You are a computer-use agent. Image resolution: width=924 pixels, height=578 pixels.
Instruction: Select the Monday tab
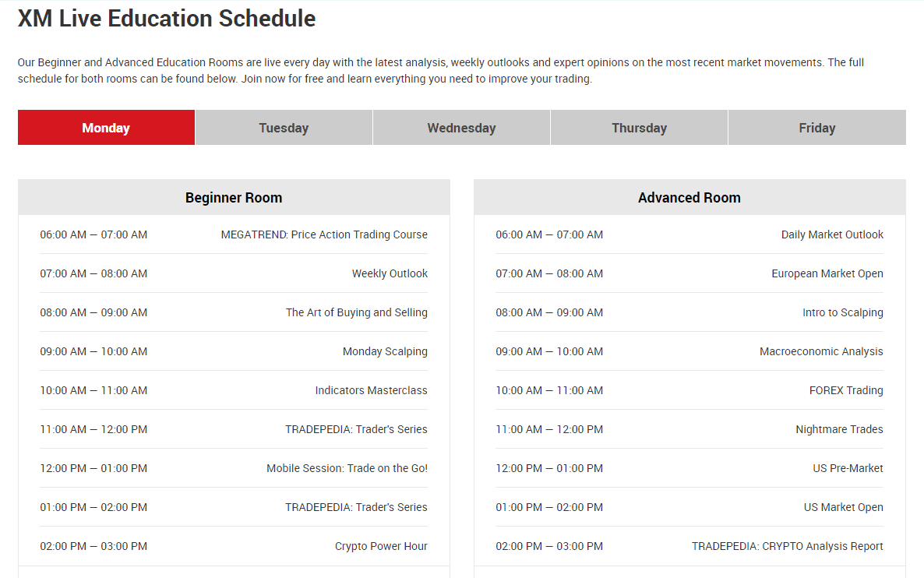pyautogui.click(x=106, y=128)
